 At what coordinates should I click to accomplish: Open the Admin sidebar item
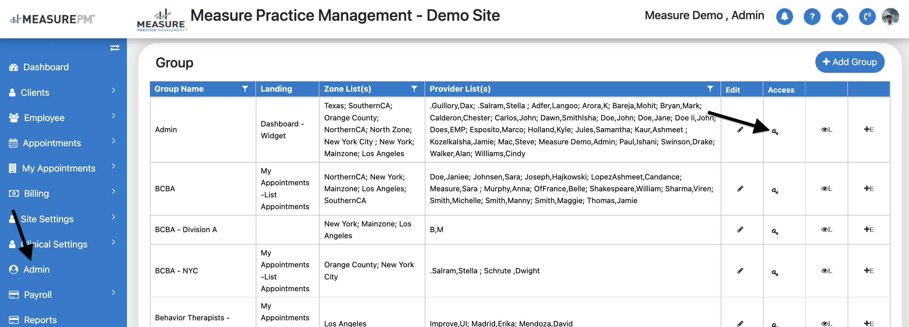point(36,270)
